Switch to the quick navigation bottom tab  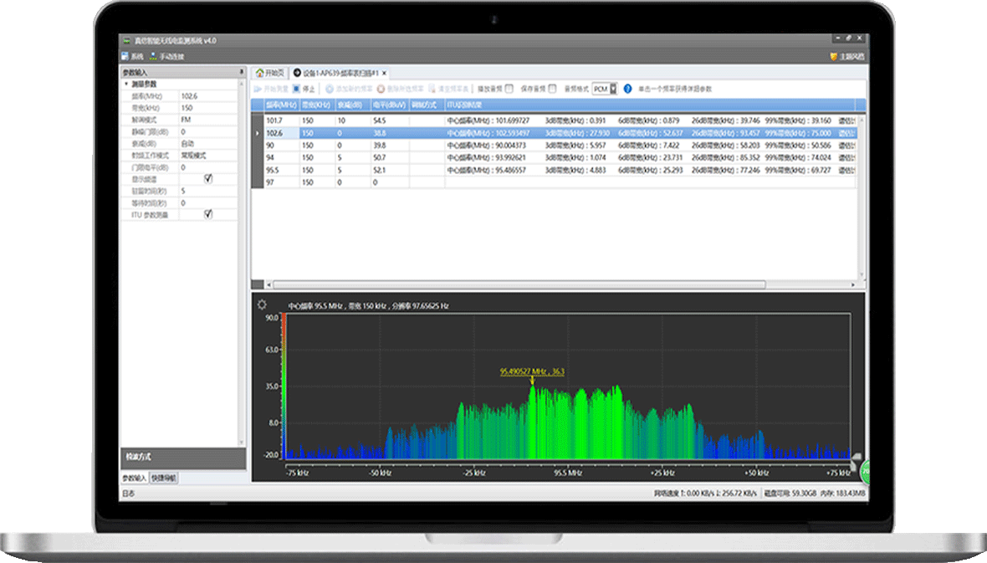click(x=164, y=478)
